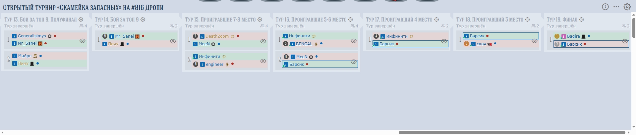Click the left scroll arrow at bottom
Image resolution: width=636 pixels, height=135 pixels.
click(3, 132)
